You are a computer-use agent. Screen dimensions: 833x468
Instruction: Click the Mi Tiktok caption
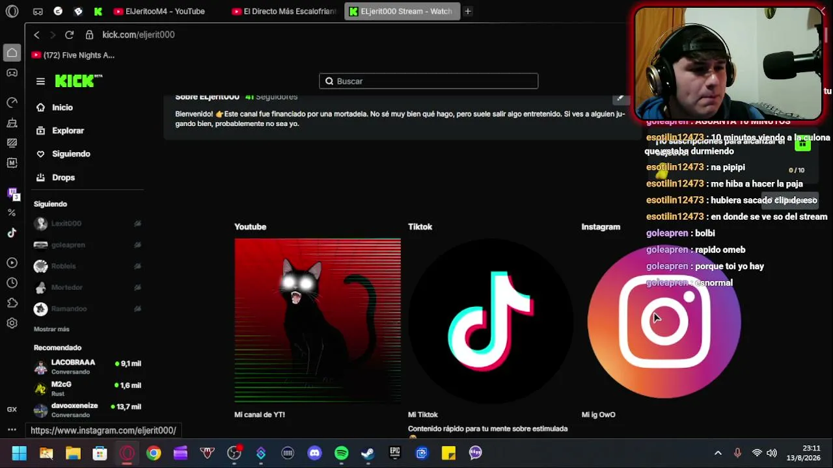tap(423, 415)
